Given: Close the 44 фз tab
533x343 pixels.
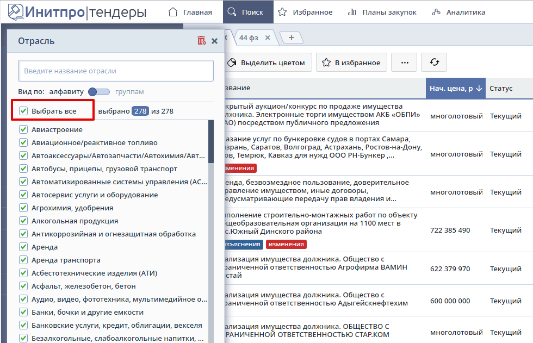Looking at the screenshot, I should pos(267,38).
